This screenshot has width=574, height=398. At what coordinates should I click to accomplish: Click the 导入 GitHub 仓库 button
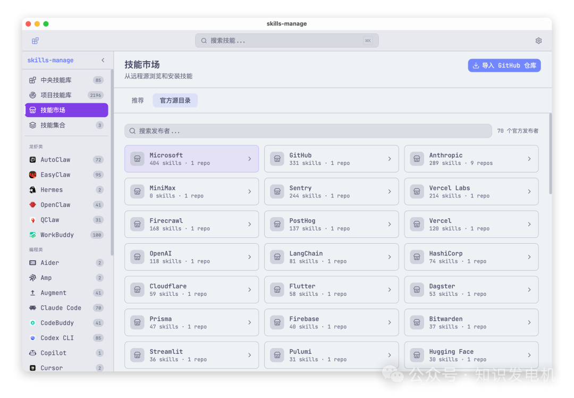[x=504, y=64]
